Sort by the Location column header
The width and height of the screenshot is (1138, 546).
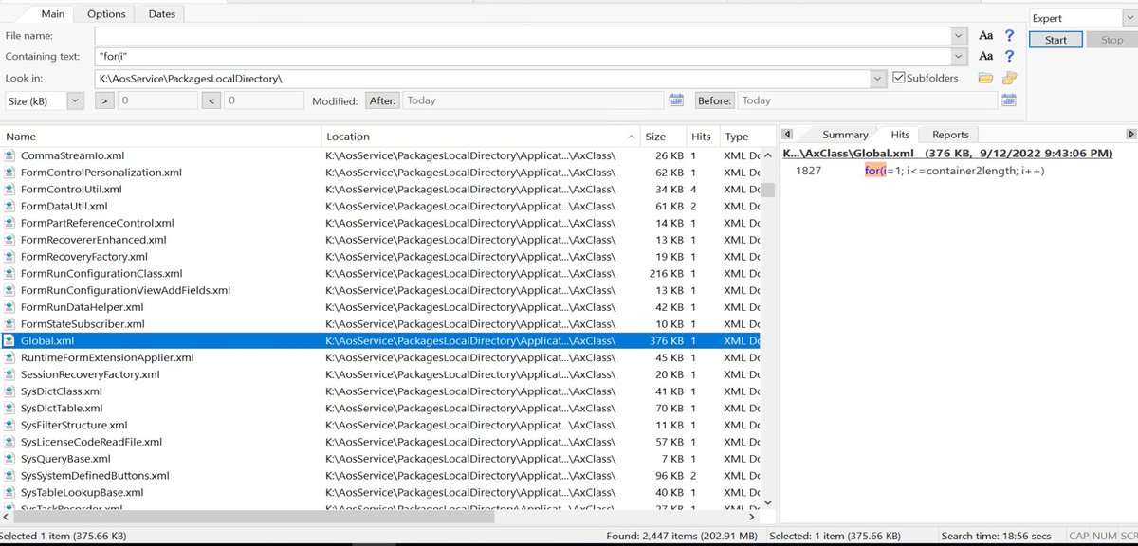pyautogui.click(x=482, y=136)
